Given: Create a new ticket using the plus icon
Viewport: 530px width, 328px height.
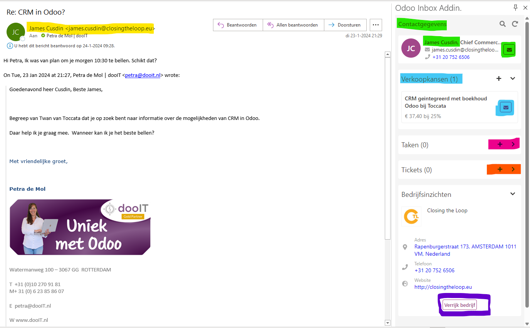Looking at the screenshot, I should point(500,169).
